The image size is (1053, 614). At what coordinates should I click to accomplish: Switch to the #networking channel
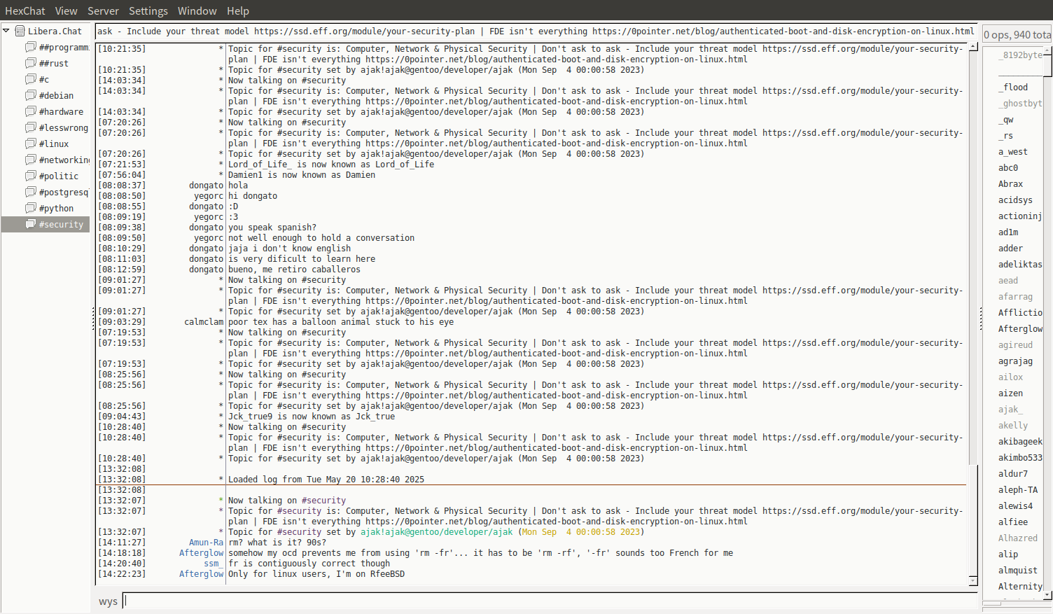pos(64,160)
